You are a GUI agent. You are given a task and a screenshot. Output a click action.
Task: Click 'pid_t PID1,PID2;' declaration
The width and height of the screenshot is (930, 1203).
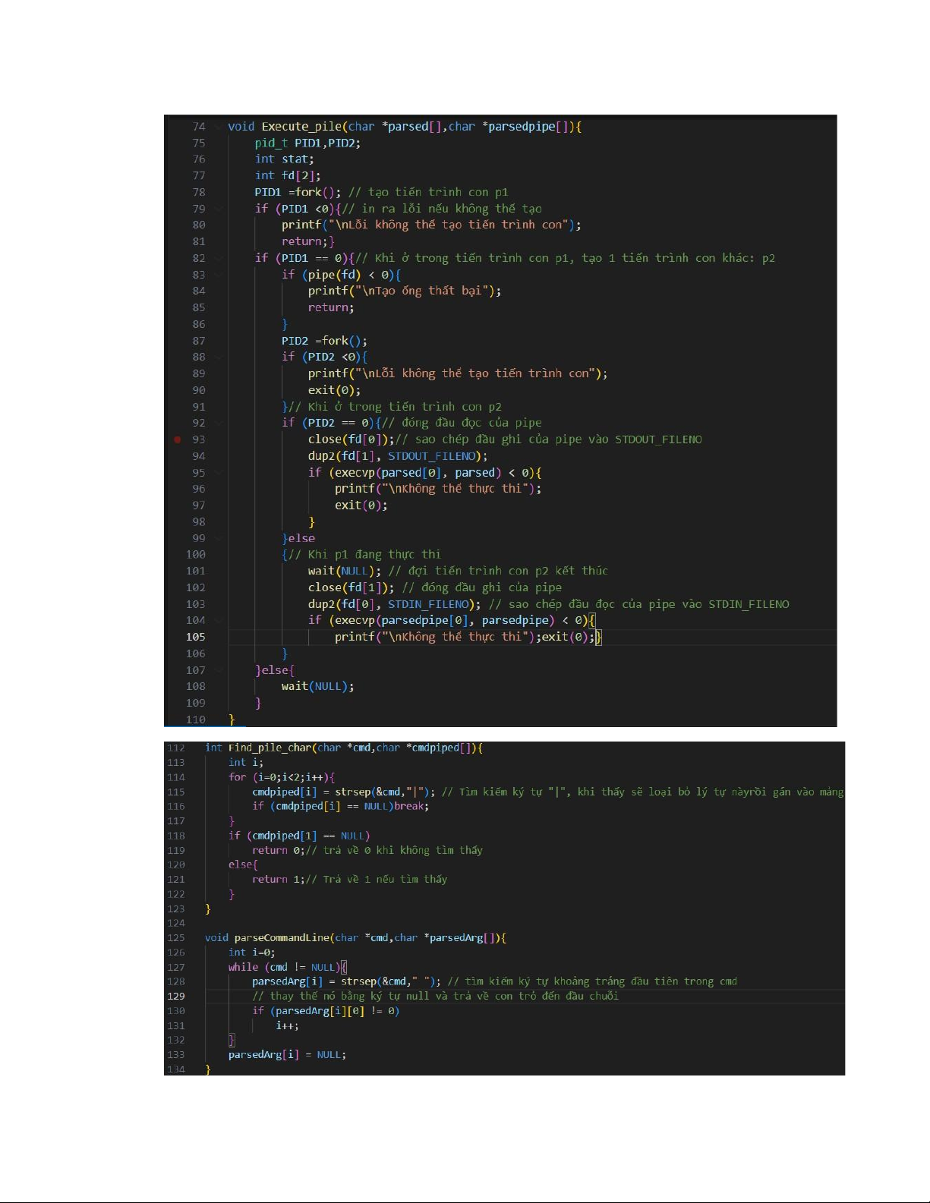307,143
